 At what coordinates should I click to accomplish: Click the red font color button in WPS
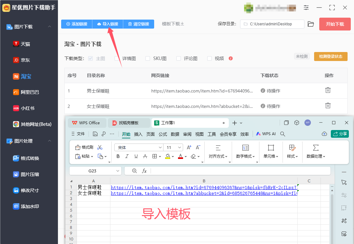(181, 156)
